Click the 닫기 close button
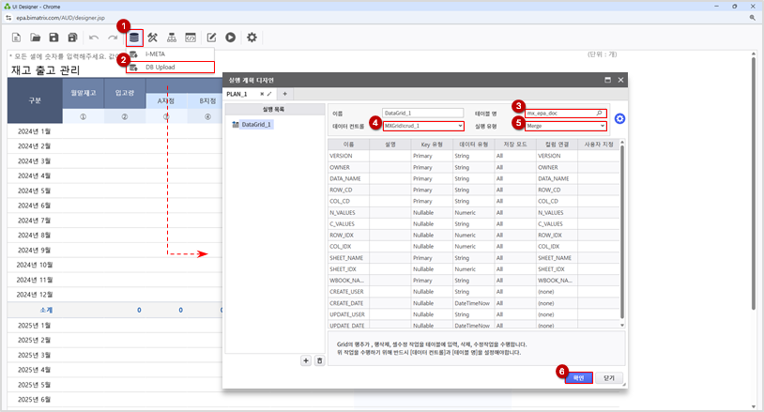This screenshot has height=412, width=764. [x=610, y=377]
